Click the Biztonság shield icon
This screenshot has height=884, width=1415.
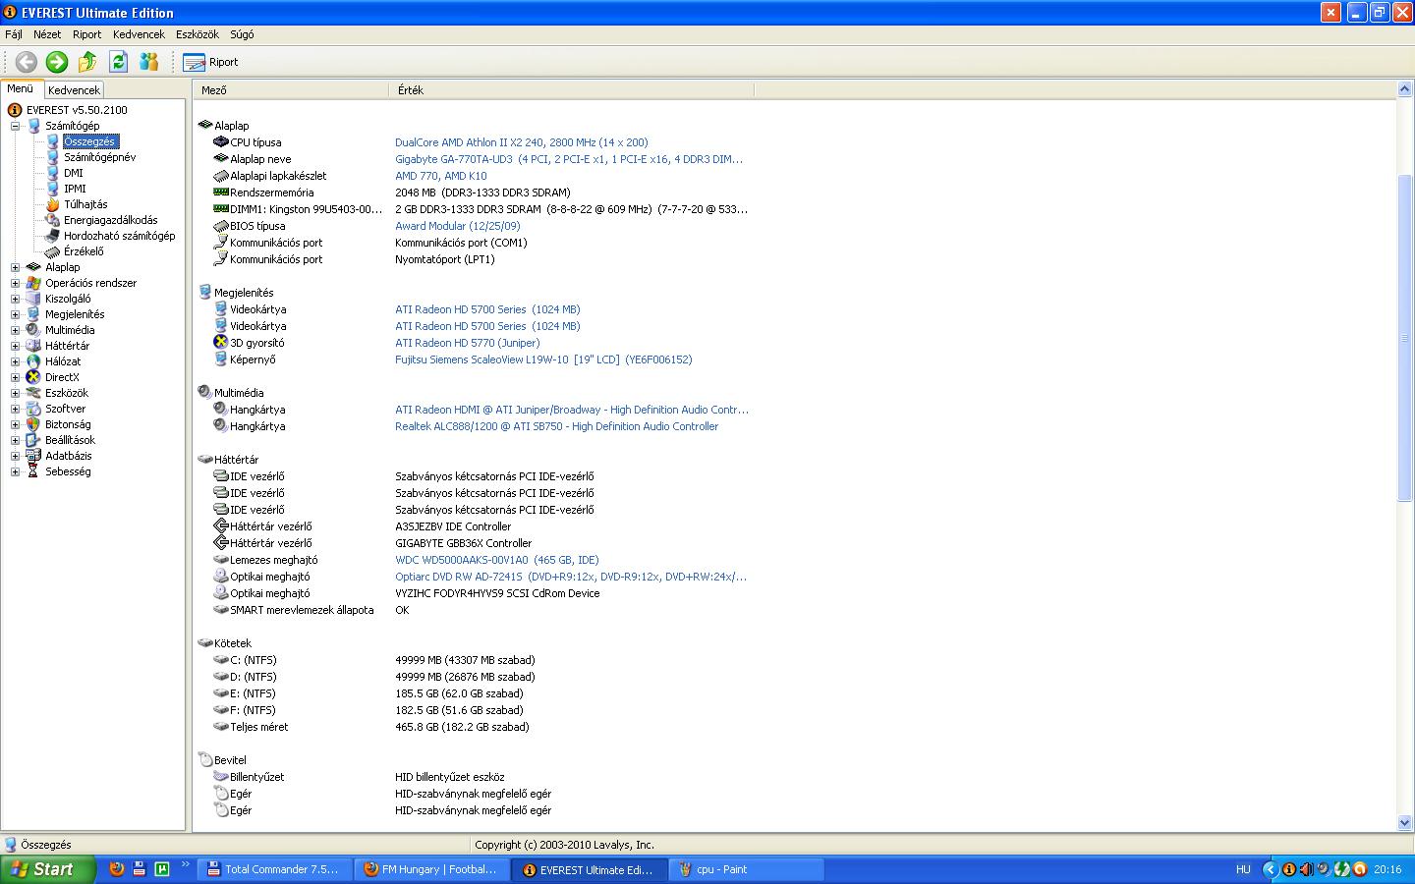[x=33, y=424]
